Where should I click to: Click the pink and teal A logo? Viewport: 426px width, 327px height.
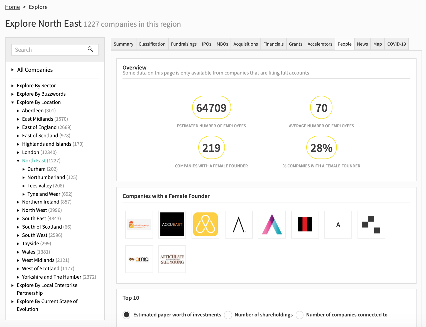coord(272,225)
